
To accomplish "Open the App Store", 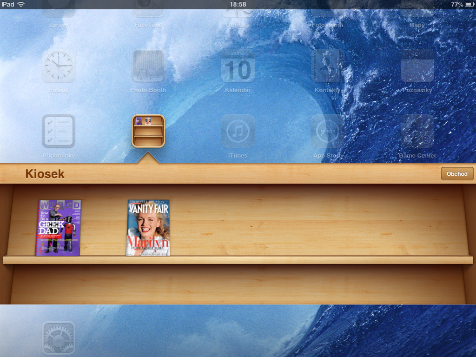I will pos(327,132).
